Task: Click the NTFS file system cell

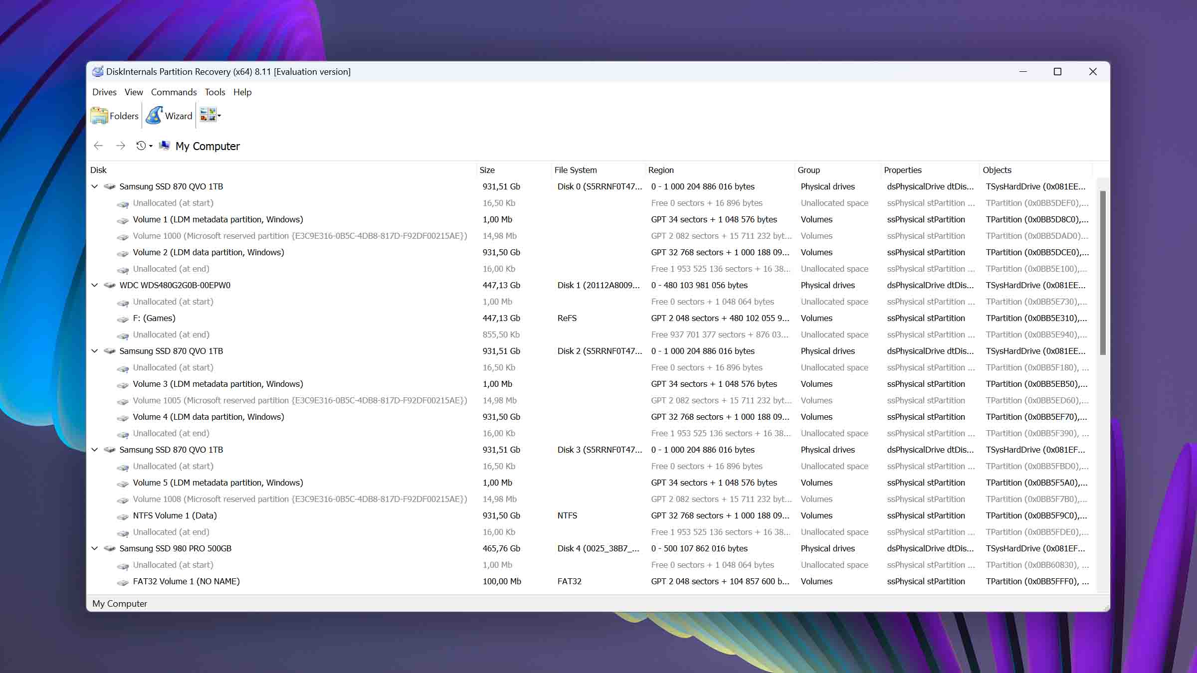Action: pyautogui.click(x=567, y=515)
